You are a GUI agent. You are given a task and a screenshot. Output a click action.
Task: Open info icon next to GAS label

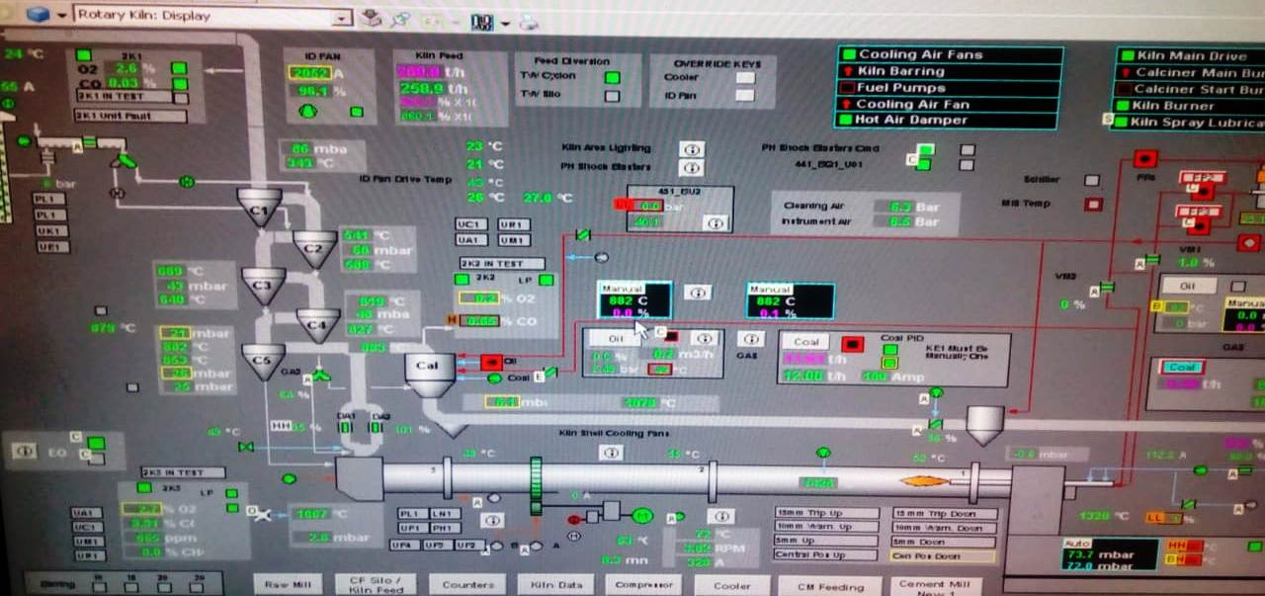[751, 339]
